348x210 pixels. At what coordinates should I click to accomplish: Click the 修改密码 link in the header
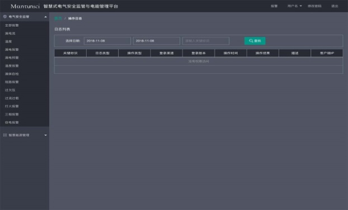[x=314, y=6]
